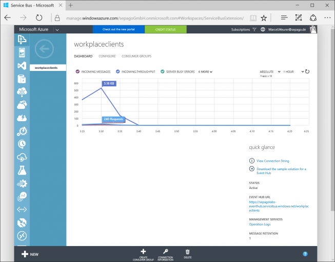Open the RemoteApp circular sidebar icon
Image resolution: width=335 pixels, height=262 pixels.
22,236
